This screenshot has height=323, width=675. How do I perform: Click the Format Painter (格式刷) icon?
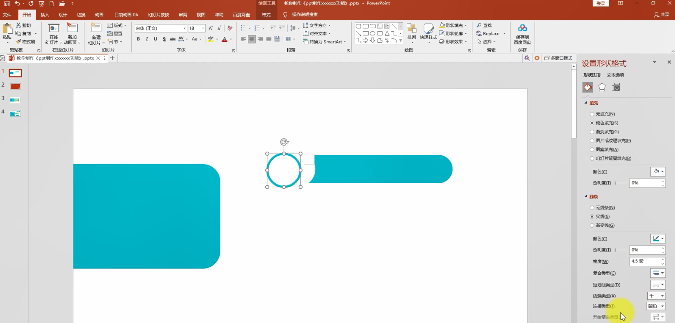click(x=18, y=41)
